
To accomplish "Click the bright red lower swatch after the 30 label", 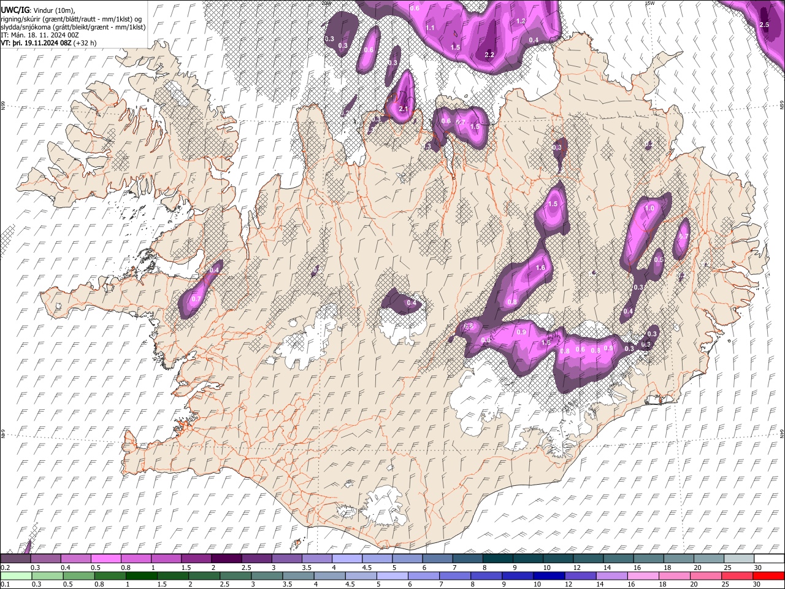I will pyautogui.click(x=768, y=576).
